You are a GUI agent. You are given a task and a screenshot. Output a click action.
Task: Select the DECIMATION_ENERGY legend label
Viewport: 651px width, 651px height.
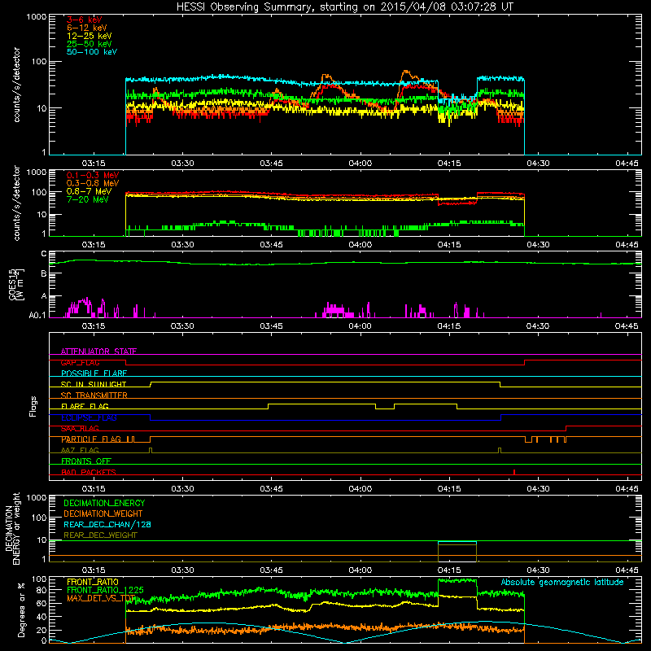tap(104, 503)
